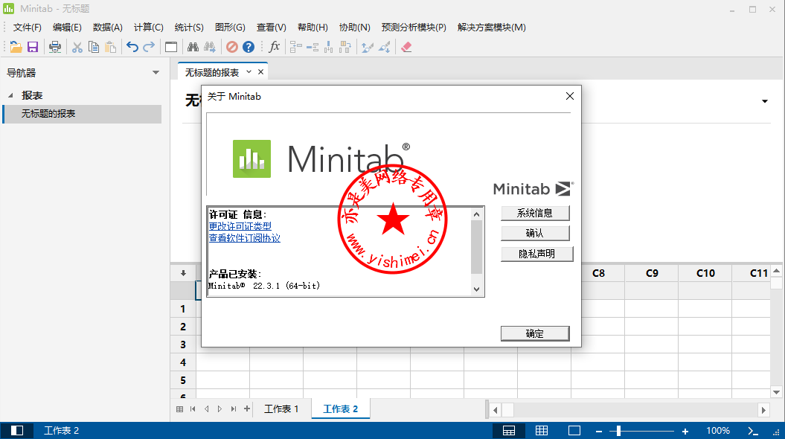785x439 pixels.
Task: Open the command line icon in status bar
Action: [753, 431]
